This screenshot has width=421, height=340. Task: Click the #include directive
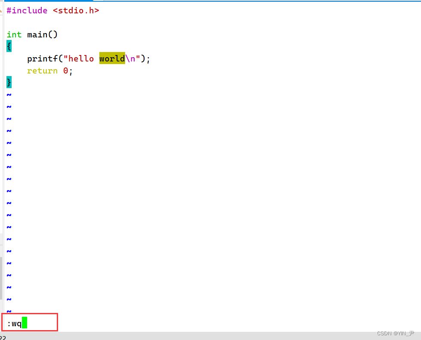(x=27, y=10)
